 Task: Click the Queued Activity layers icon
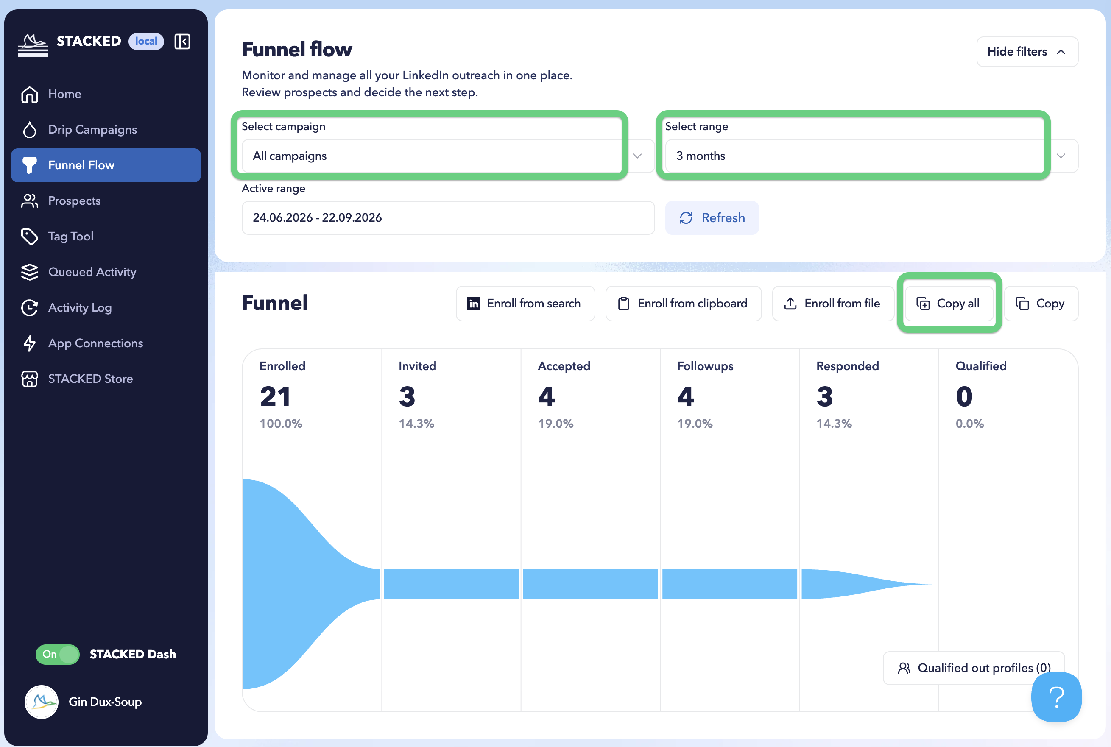(x=30, y=272)
